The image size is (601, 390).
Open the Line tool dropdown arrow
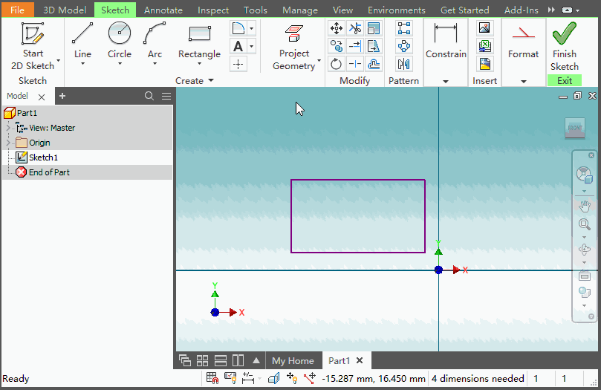pos(82,64)
